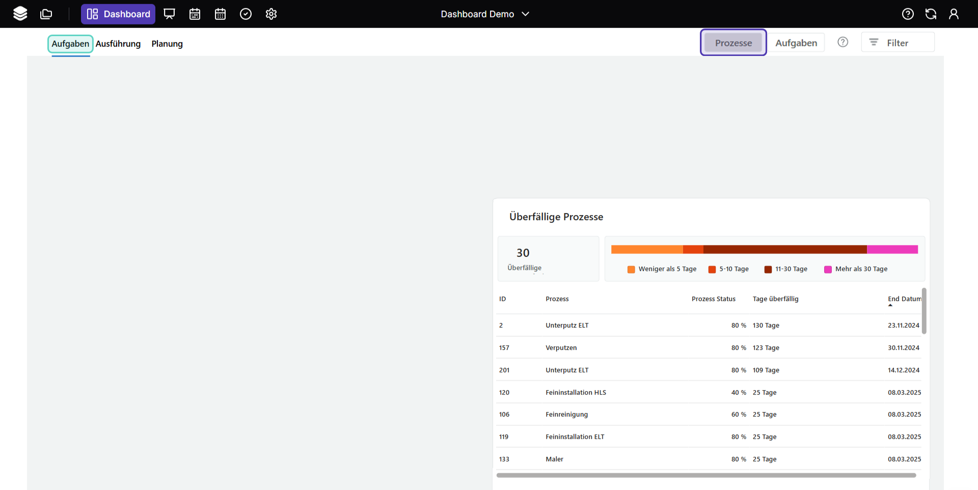Switch to the Ausführung tab
This screenshot has width=978, height=490.
pyautogui.click(x=118, y=44)
